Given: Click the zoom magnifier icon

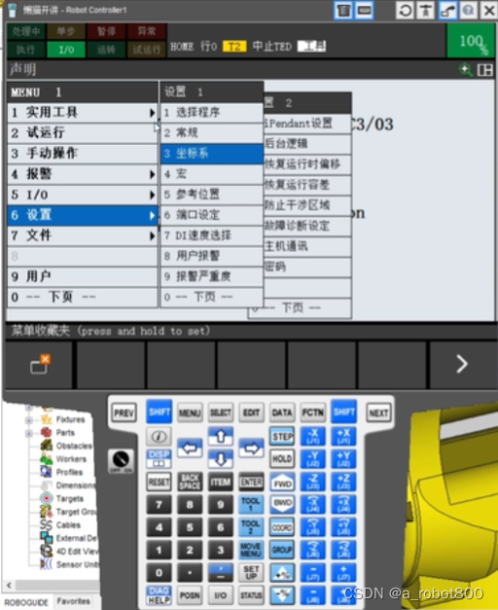Looking at the screenshot, I should [x=465, y=70].
